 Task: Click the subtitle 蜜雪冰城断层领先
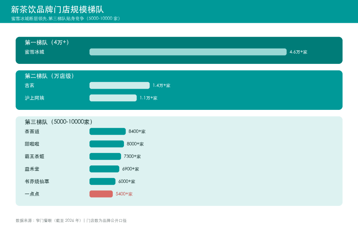pyautogui.click(x=29, y=19)
